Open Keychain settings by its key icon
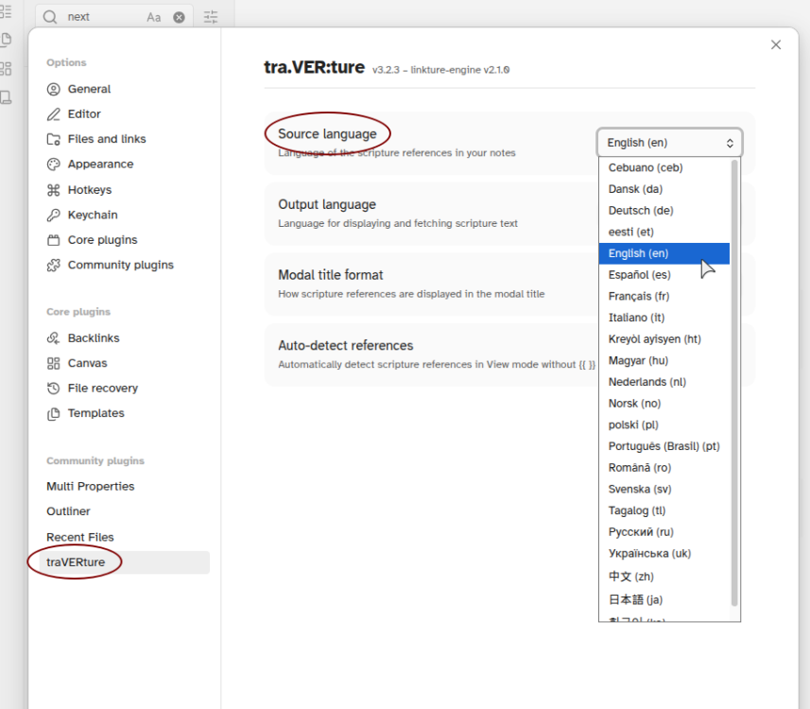This screenshot has width=810, height=709. click(53, 215)
